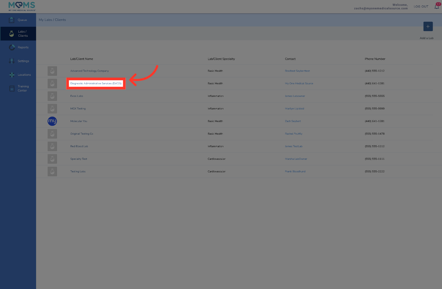
Task: Click the Testing Labs flask icon
Action: (x=52, y=172)
